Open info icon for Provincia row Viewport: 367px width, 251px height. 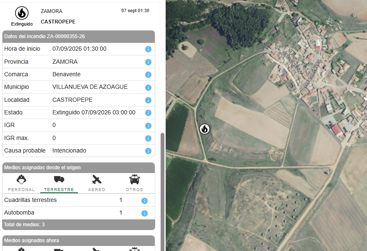point(148,62)
